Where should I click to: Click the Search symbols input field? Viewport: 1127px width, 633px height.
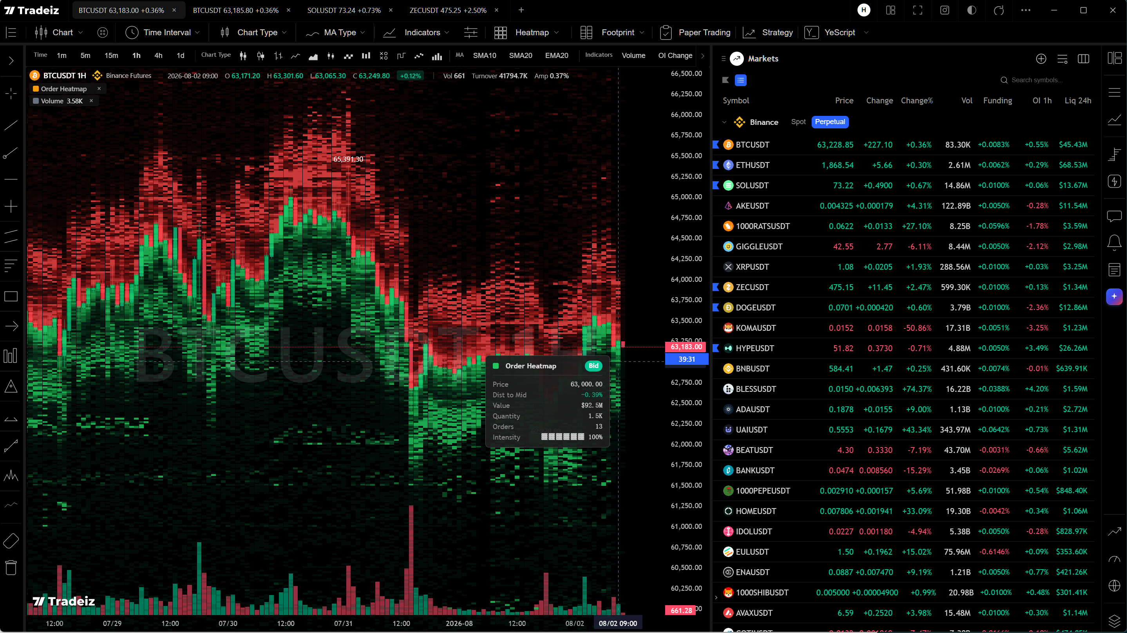[1046, 80]
